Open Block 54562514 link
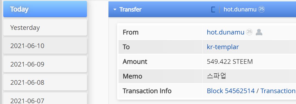 [x=231, y=91]
